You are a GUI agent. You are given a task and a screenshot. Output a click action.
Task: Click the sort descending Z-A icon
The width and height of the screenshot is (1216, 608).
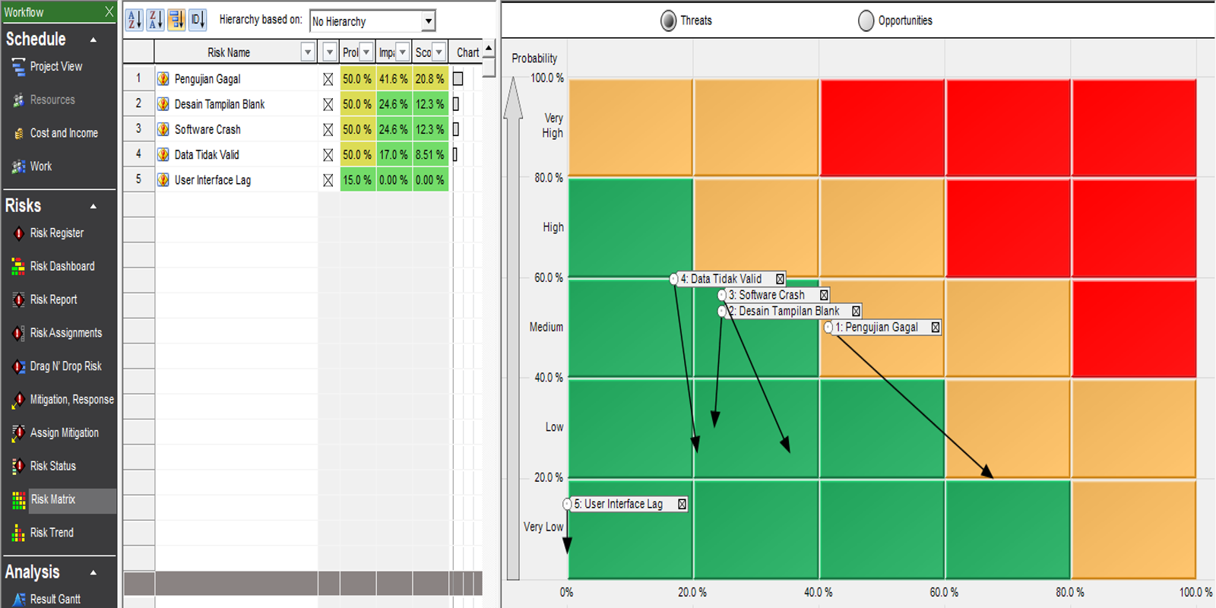tap(155, 20)
